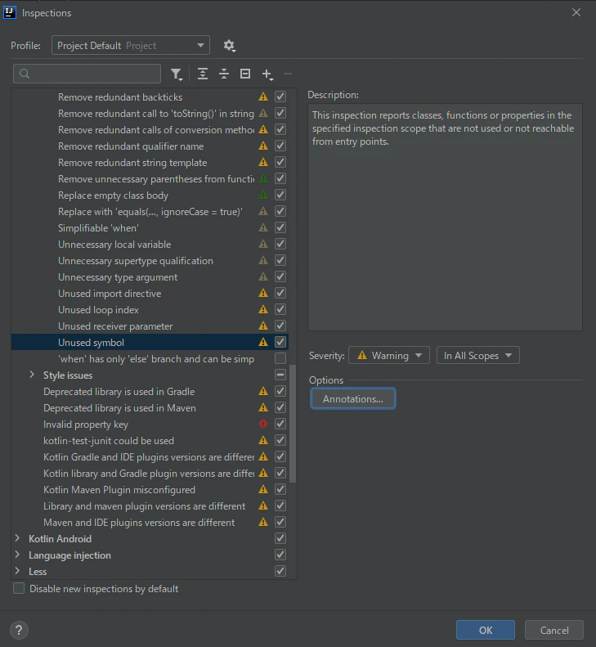Click warning icon for Kotlin Maven Plugin misconfigured
Image resolution: width=596 pixels, height=647 pixels.
[x=263, y=489]
